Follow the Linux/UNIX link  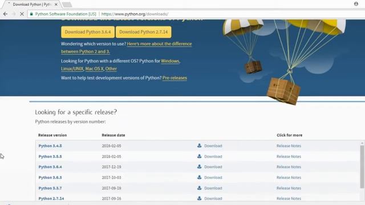click(x=72, y=69)
